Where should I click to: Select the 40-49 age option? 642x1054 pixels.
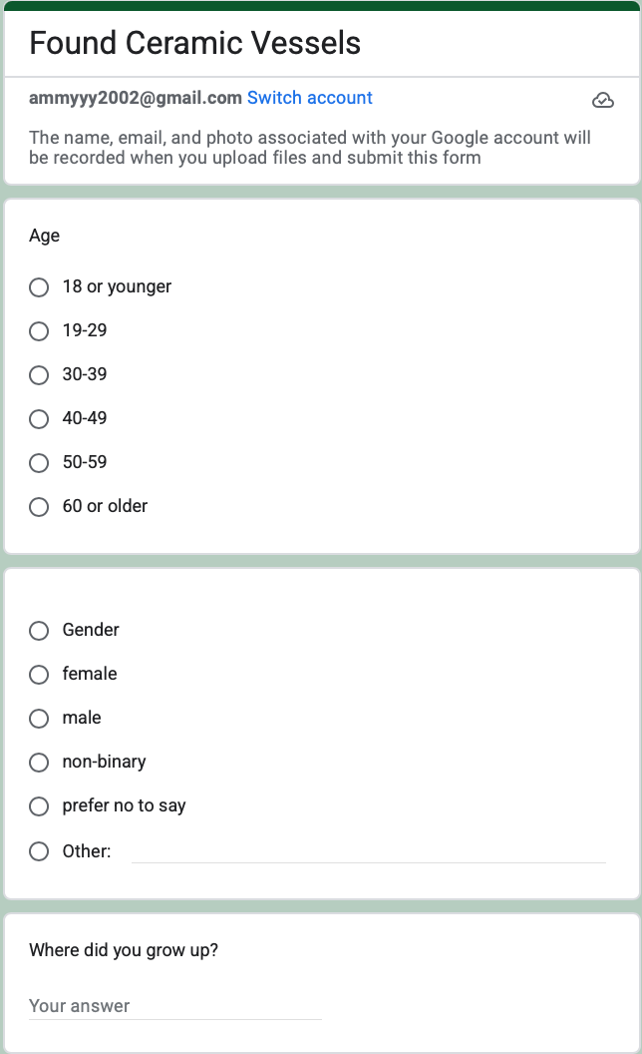coord(39,419)
